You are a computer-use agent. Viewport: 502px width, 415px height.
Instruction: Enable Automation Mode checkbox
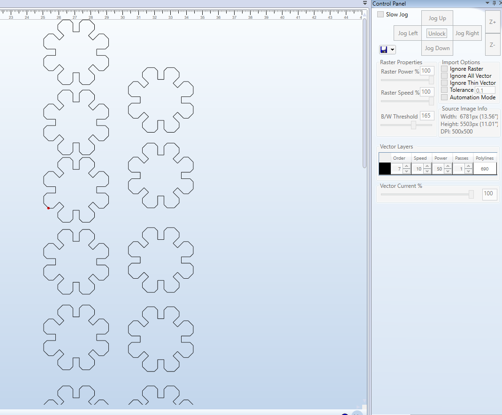tap(444, 97)
